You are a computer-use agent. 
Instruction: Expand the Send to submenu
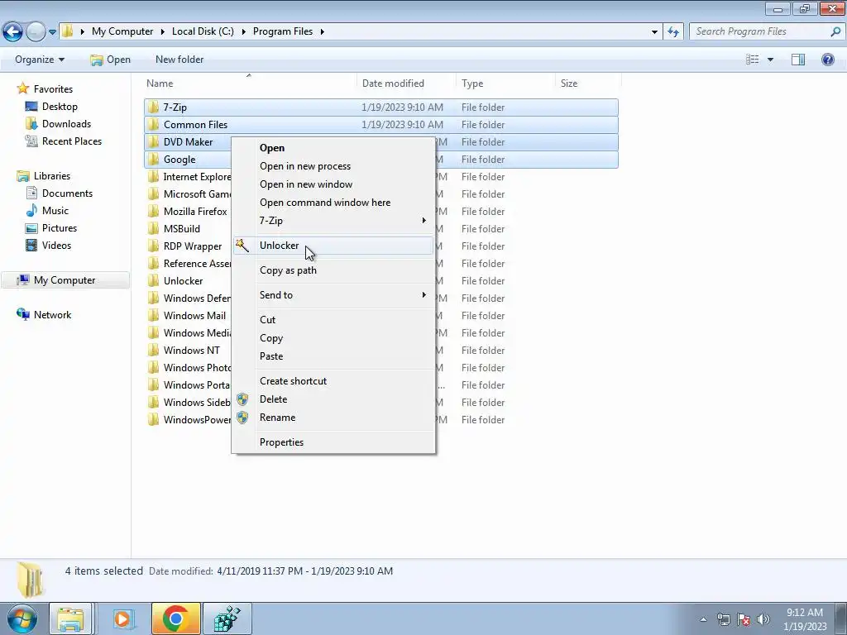coord(424,295)
